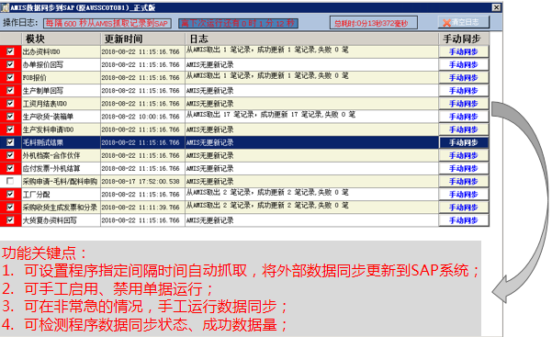Select the 出办资料UDO module name
552x337 pixels.
click(x=62, y=51)
